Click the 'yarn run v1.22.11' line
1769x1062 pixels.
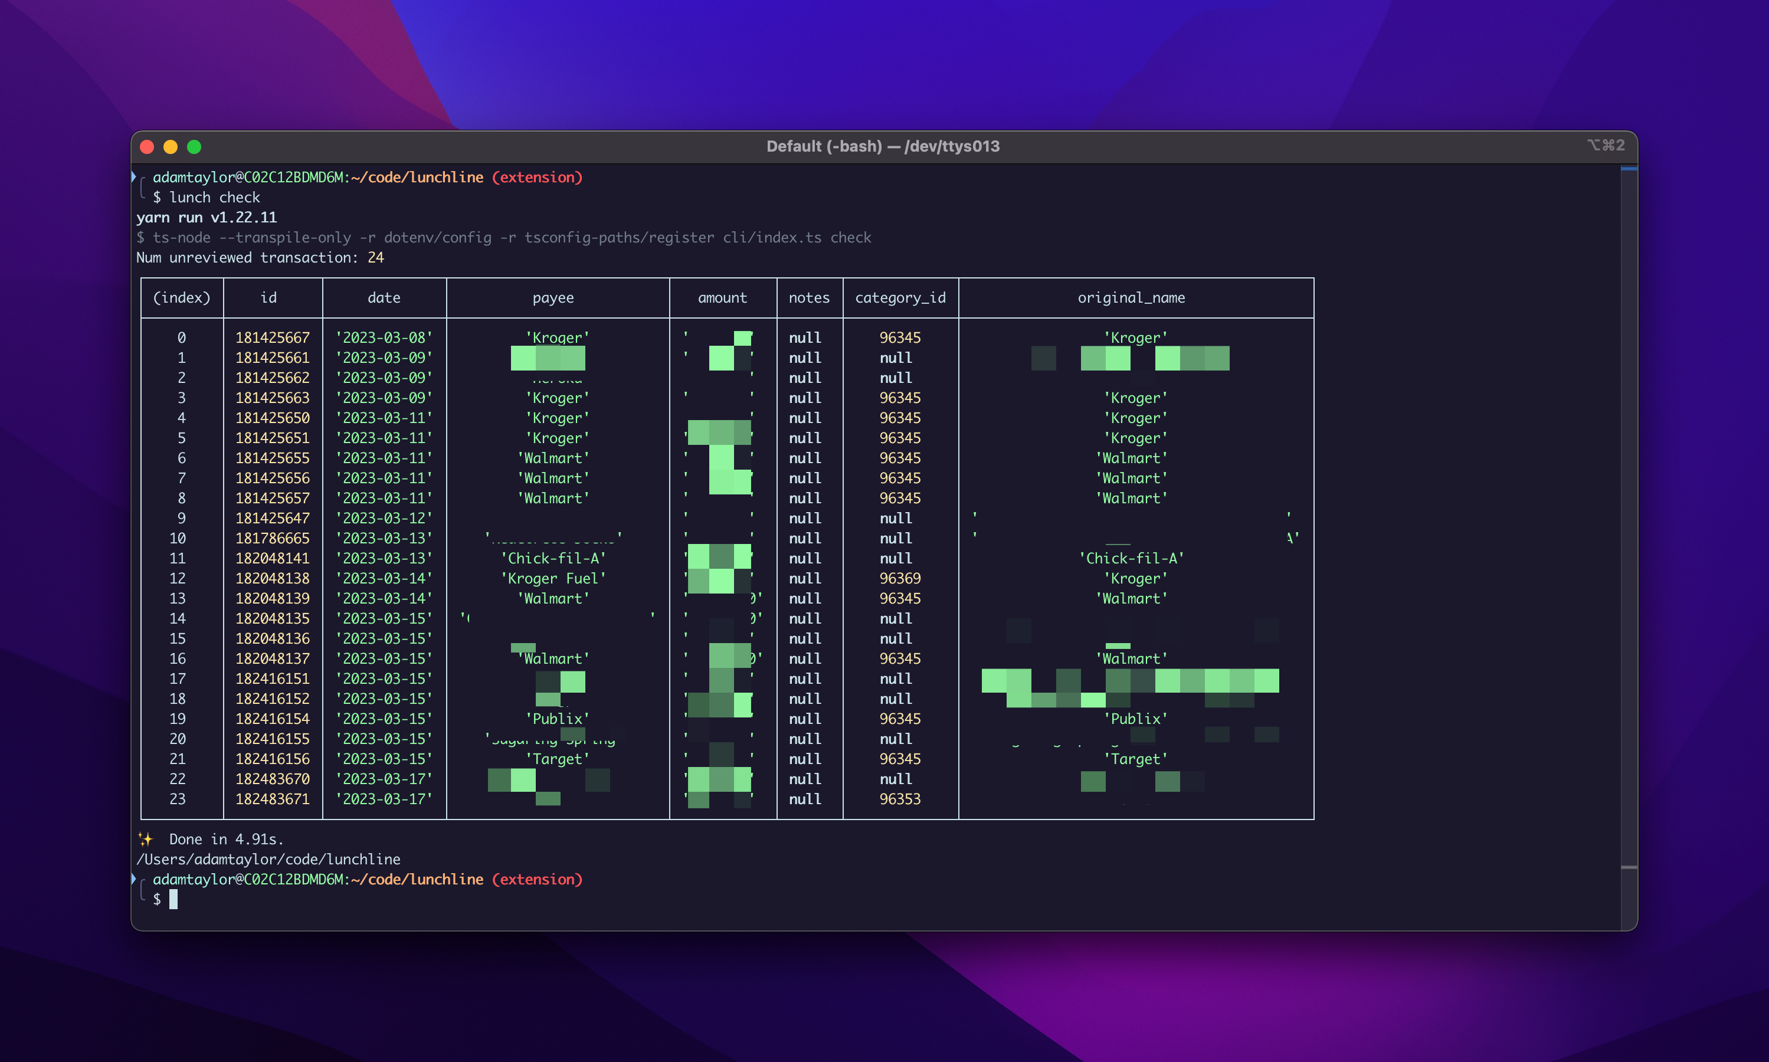tap(206, 218)
